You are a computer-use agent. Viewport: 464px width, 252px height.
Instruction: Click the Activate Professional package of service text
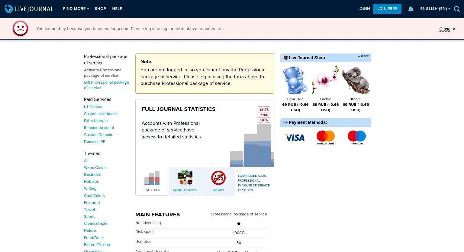click(x=103, y=73)
